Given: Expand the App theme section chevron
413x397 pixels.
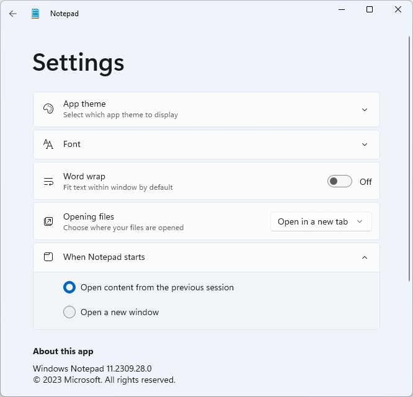Looking at the screenshot, I should pos(365,110).
